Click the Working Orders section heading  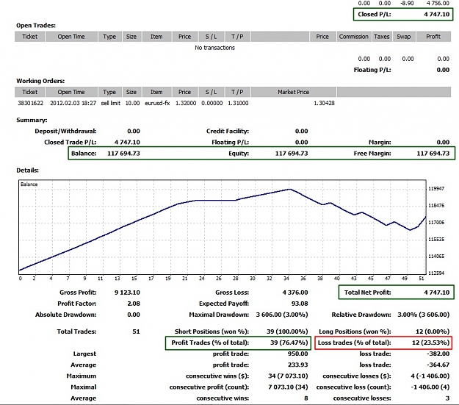point(40,81)
